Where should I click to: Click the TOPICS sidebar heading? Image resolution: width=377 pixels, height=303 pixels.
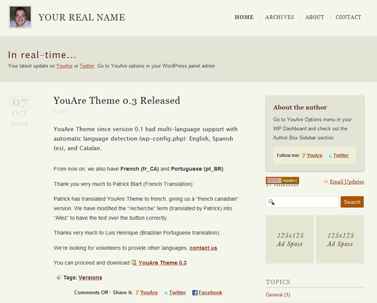(277, 282)
